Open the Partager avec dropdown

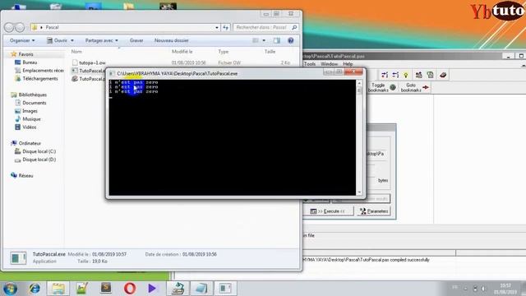coord(101,40)
